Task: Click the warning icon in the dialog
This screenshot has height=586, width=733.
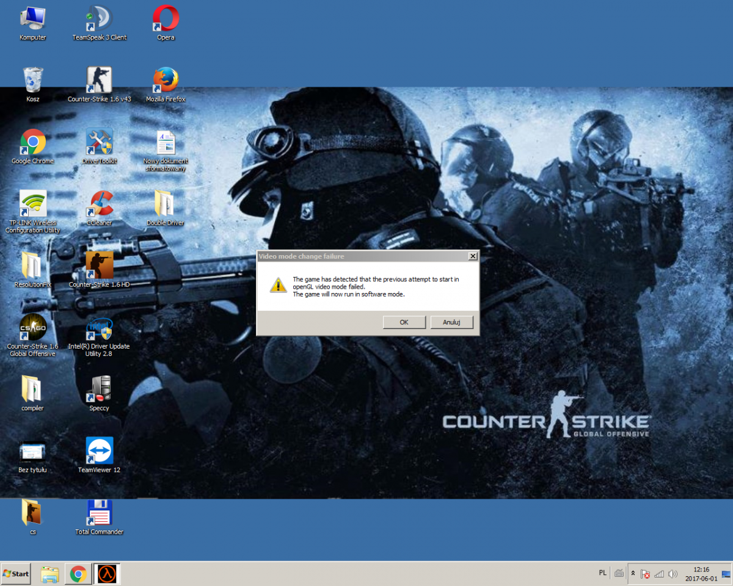Action: [279, 285]
